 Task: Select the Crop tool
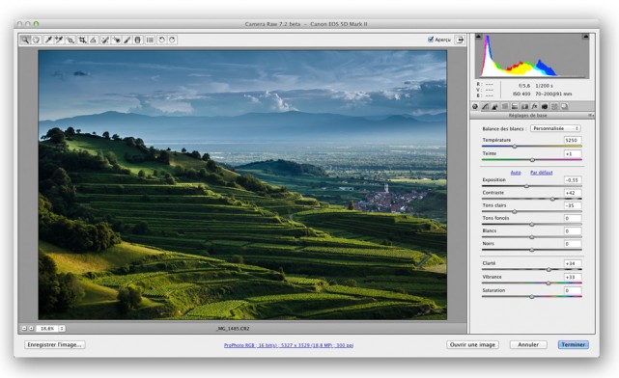[82, 40]
